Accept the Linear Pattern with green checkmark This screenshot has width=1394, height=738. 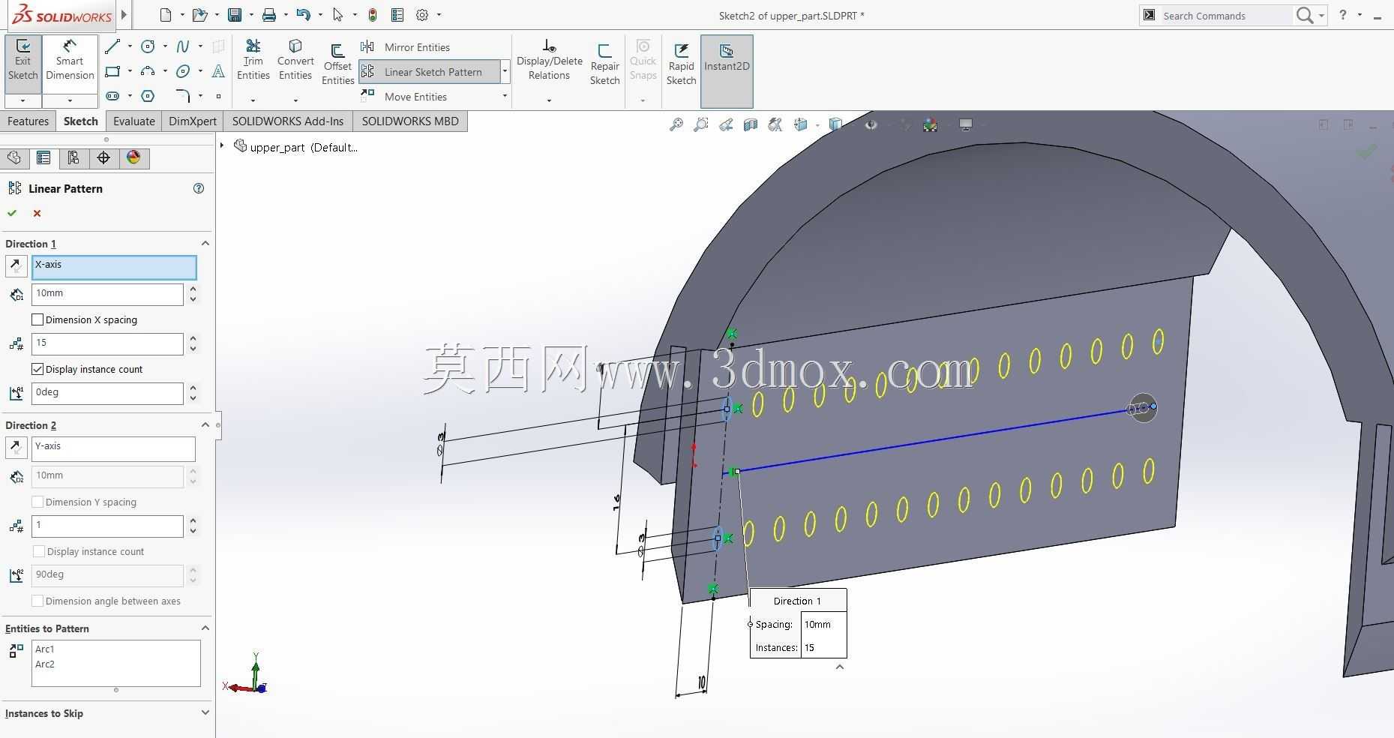(x=12, y=214)
